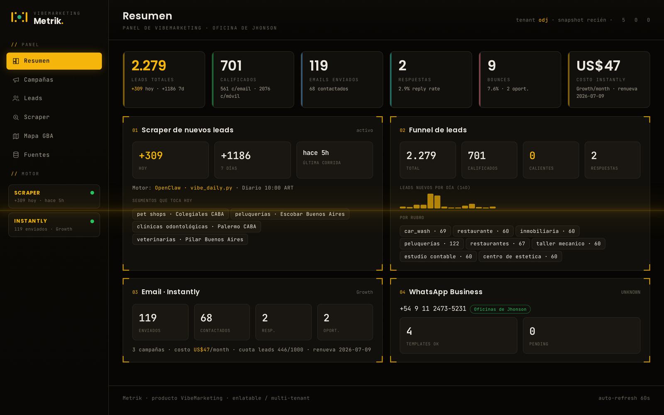Go to Campañas in the sidebar

coord(54,80)
